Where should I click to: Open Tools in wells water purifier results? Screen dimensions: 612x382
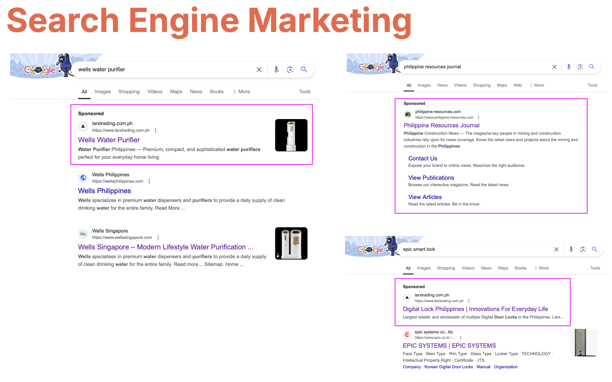(x=305, y=92)
